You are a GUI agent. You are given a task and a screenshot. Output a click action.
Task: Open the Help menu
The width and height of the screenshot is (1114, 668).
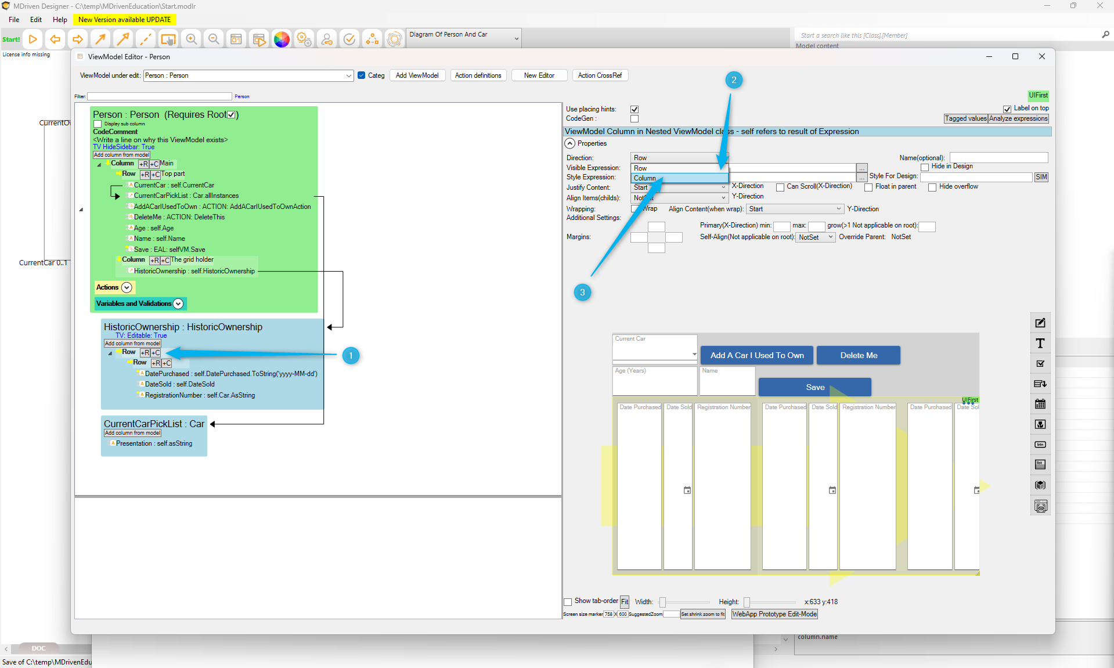tap(60, 20)
